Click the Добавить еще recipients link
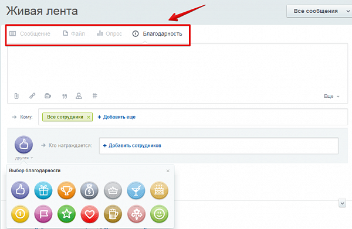 point(117,117)
